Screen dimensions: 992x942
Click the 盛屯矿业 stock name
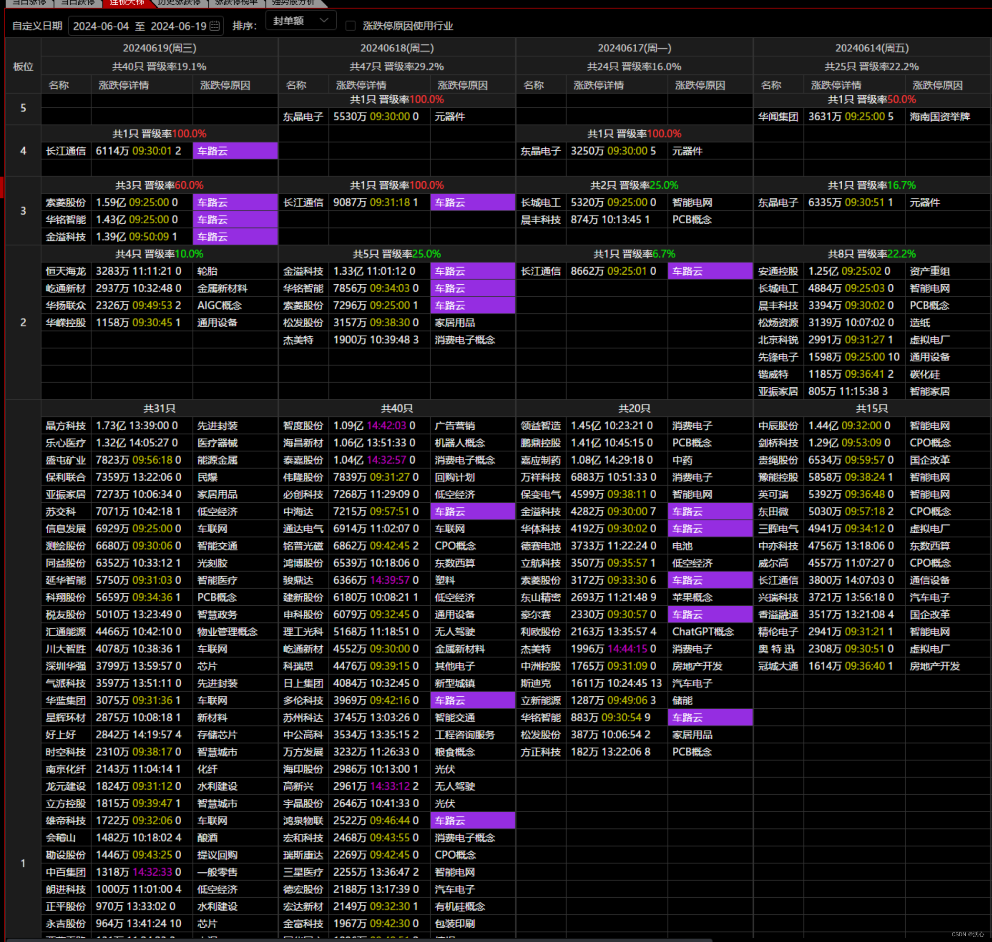click(x=66, y=460)
